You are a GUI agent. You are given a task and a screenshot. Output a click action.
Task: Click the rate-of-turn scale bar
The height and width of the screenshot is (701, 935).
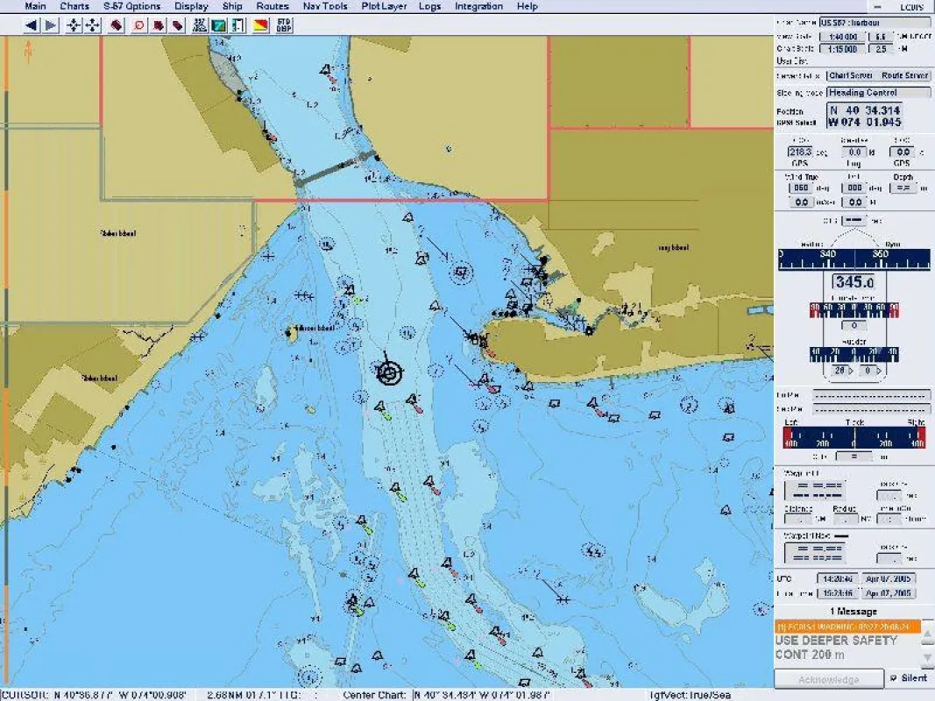854,310
